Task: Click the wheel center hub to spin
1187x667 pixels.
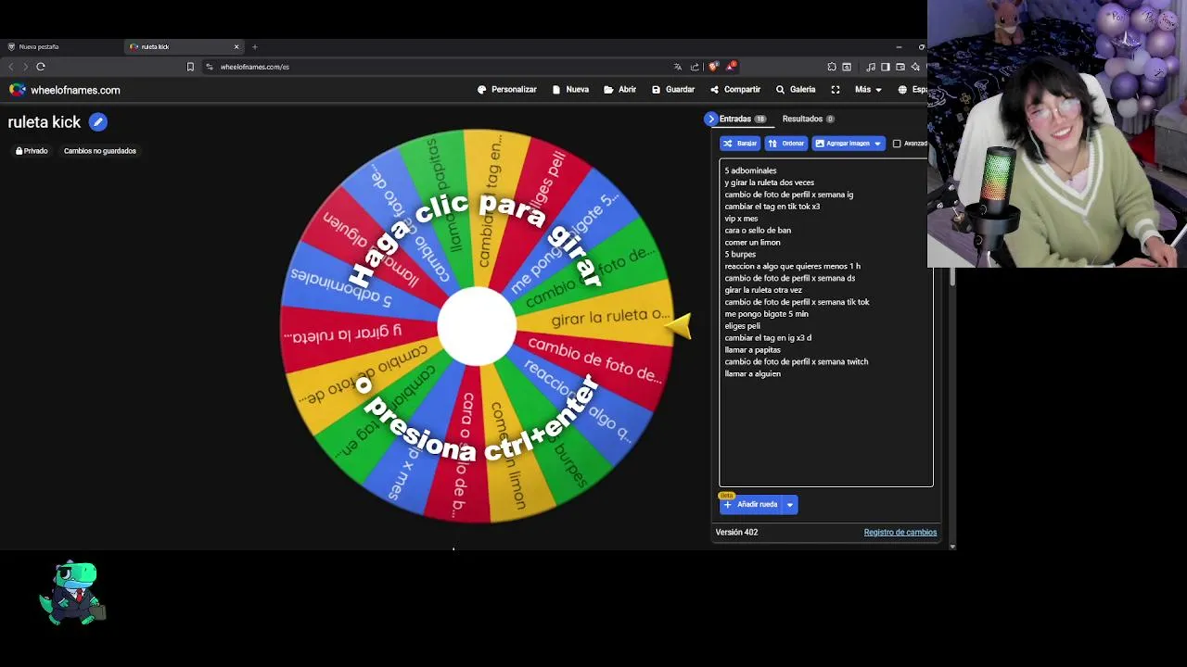Action: point(477,326)
